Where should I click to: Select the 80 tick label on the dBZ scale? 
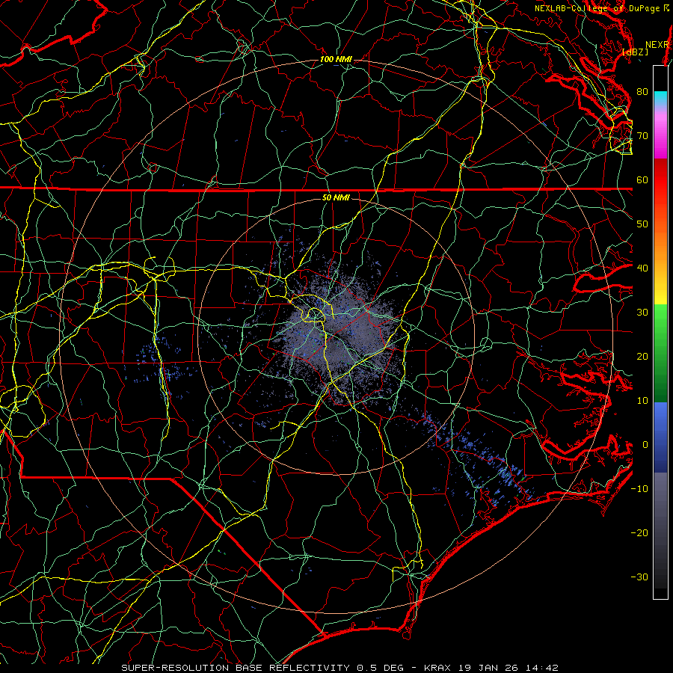point(642,91)
